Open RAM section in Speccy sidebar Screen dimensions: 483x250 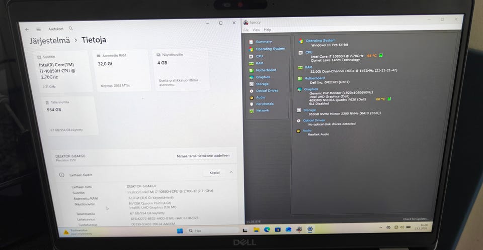click(260, 63)
